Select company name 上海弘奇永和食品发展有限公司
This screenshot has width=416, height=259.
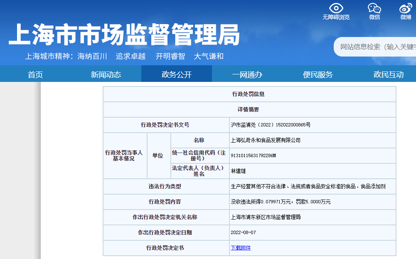pyautogui.click(x=266, y=140)
